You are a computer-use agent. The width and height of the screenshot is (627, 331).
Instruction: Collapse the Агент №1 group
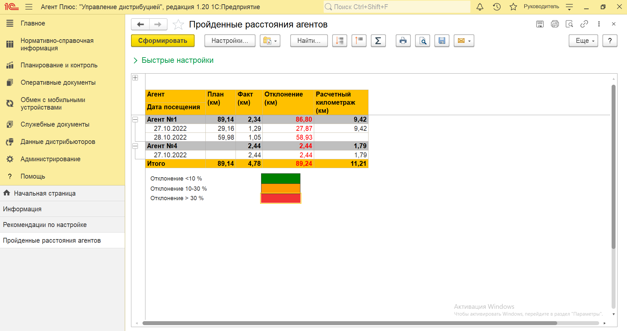pyautogui.click(x=135, y=120)
